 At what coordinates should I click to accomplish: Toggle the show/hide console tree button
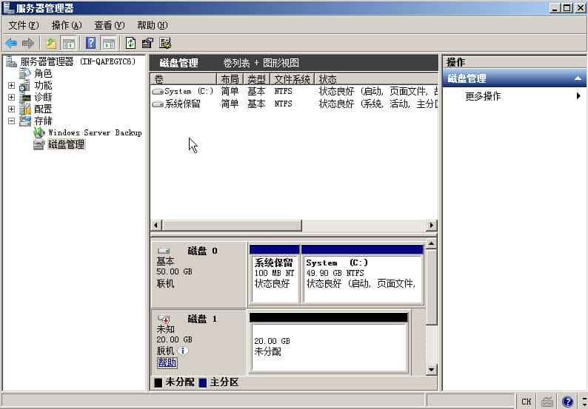pos(69,43)
